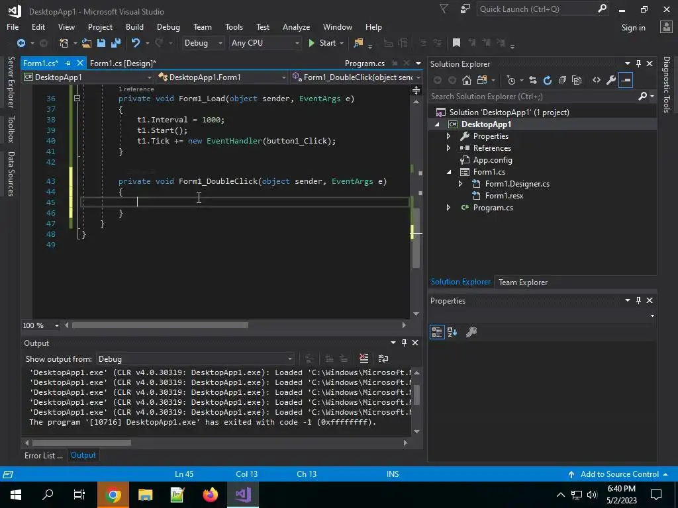Click Add to Source Control in status bar

pos(619,474)
